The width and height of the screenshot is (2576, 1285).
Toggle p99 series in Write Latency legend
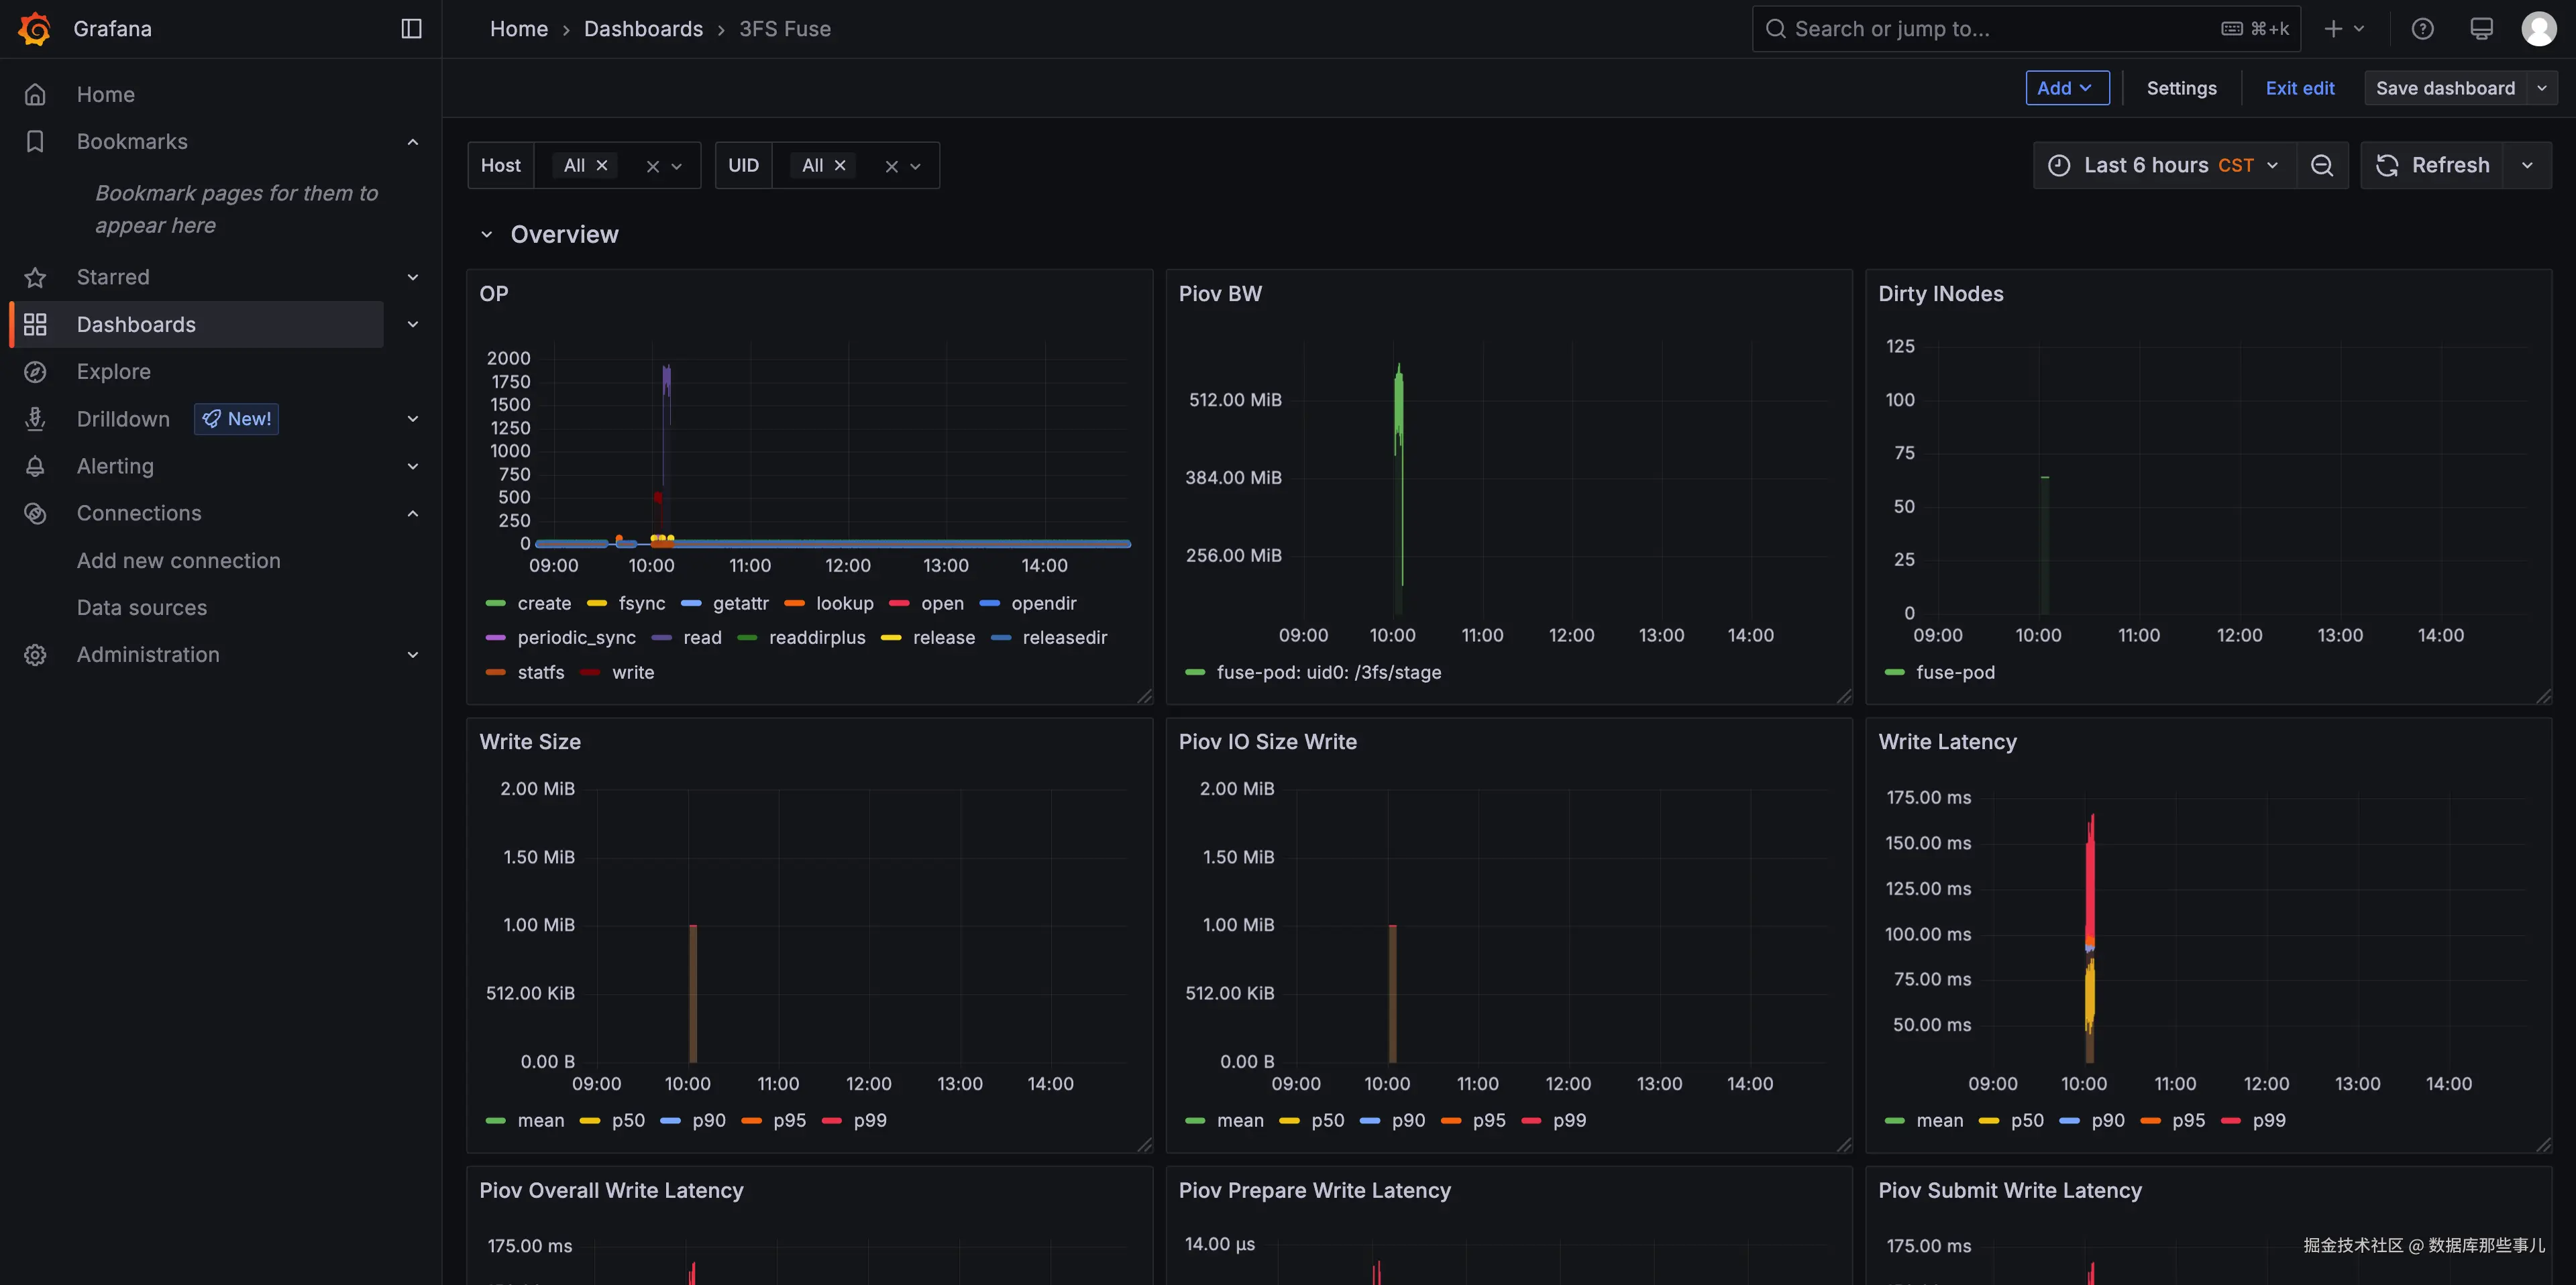(2268, 1120)
